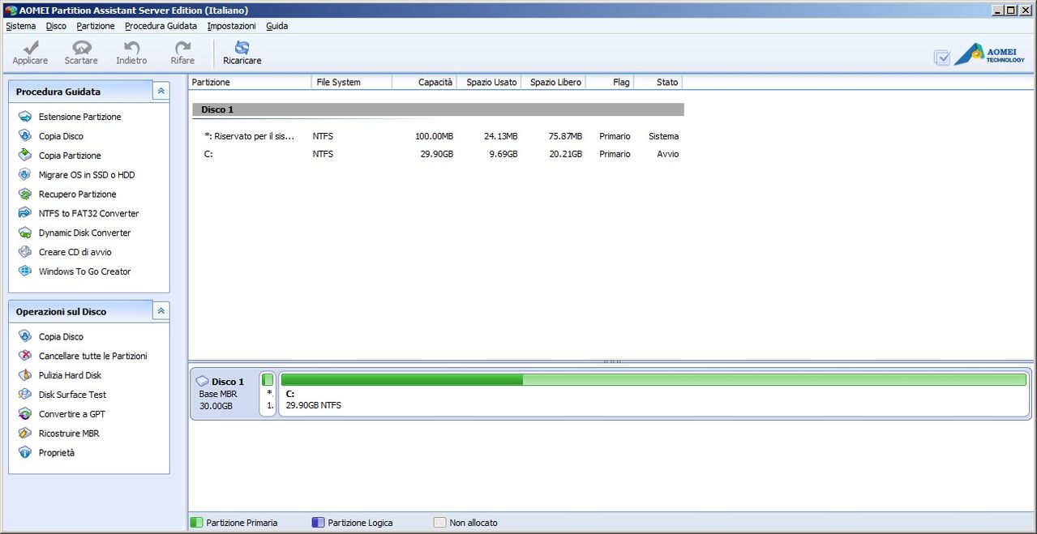Click the 75.87MB free space cell
The height and width of the screenshot is (534, 1037).
[563, 136]
